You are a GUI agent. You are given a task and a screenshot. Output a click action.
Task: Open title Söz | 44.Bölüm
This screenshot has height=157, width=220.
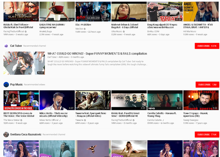pos(83,25)
